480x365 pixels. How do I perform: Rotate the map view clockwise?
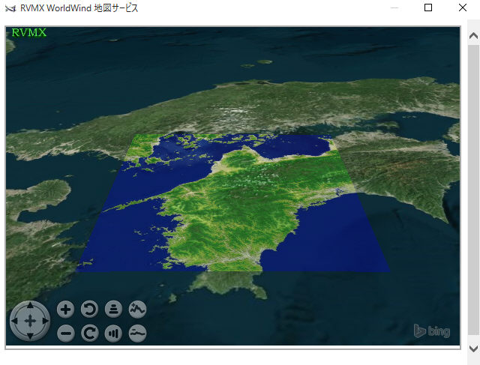coord(90,334)
